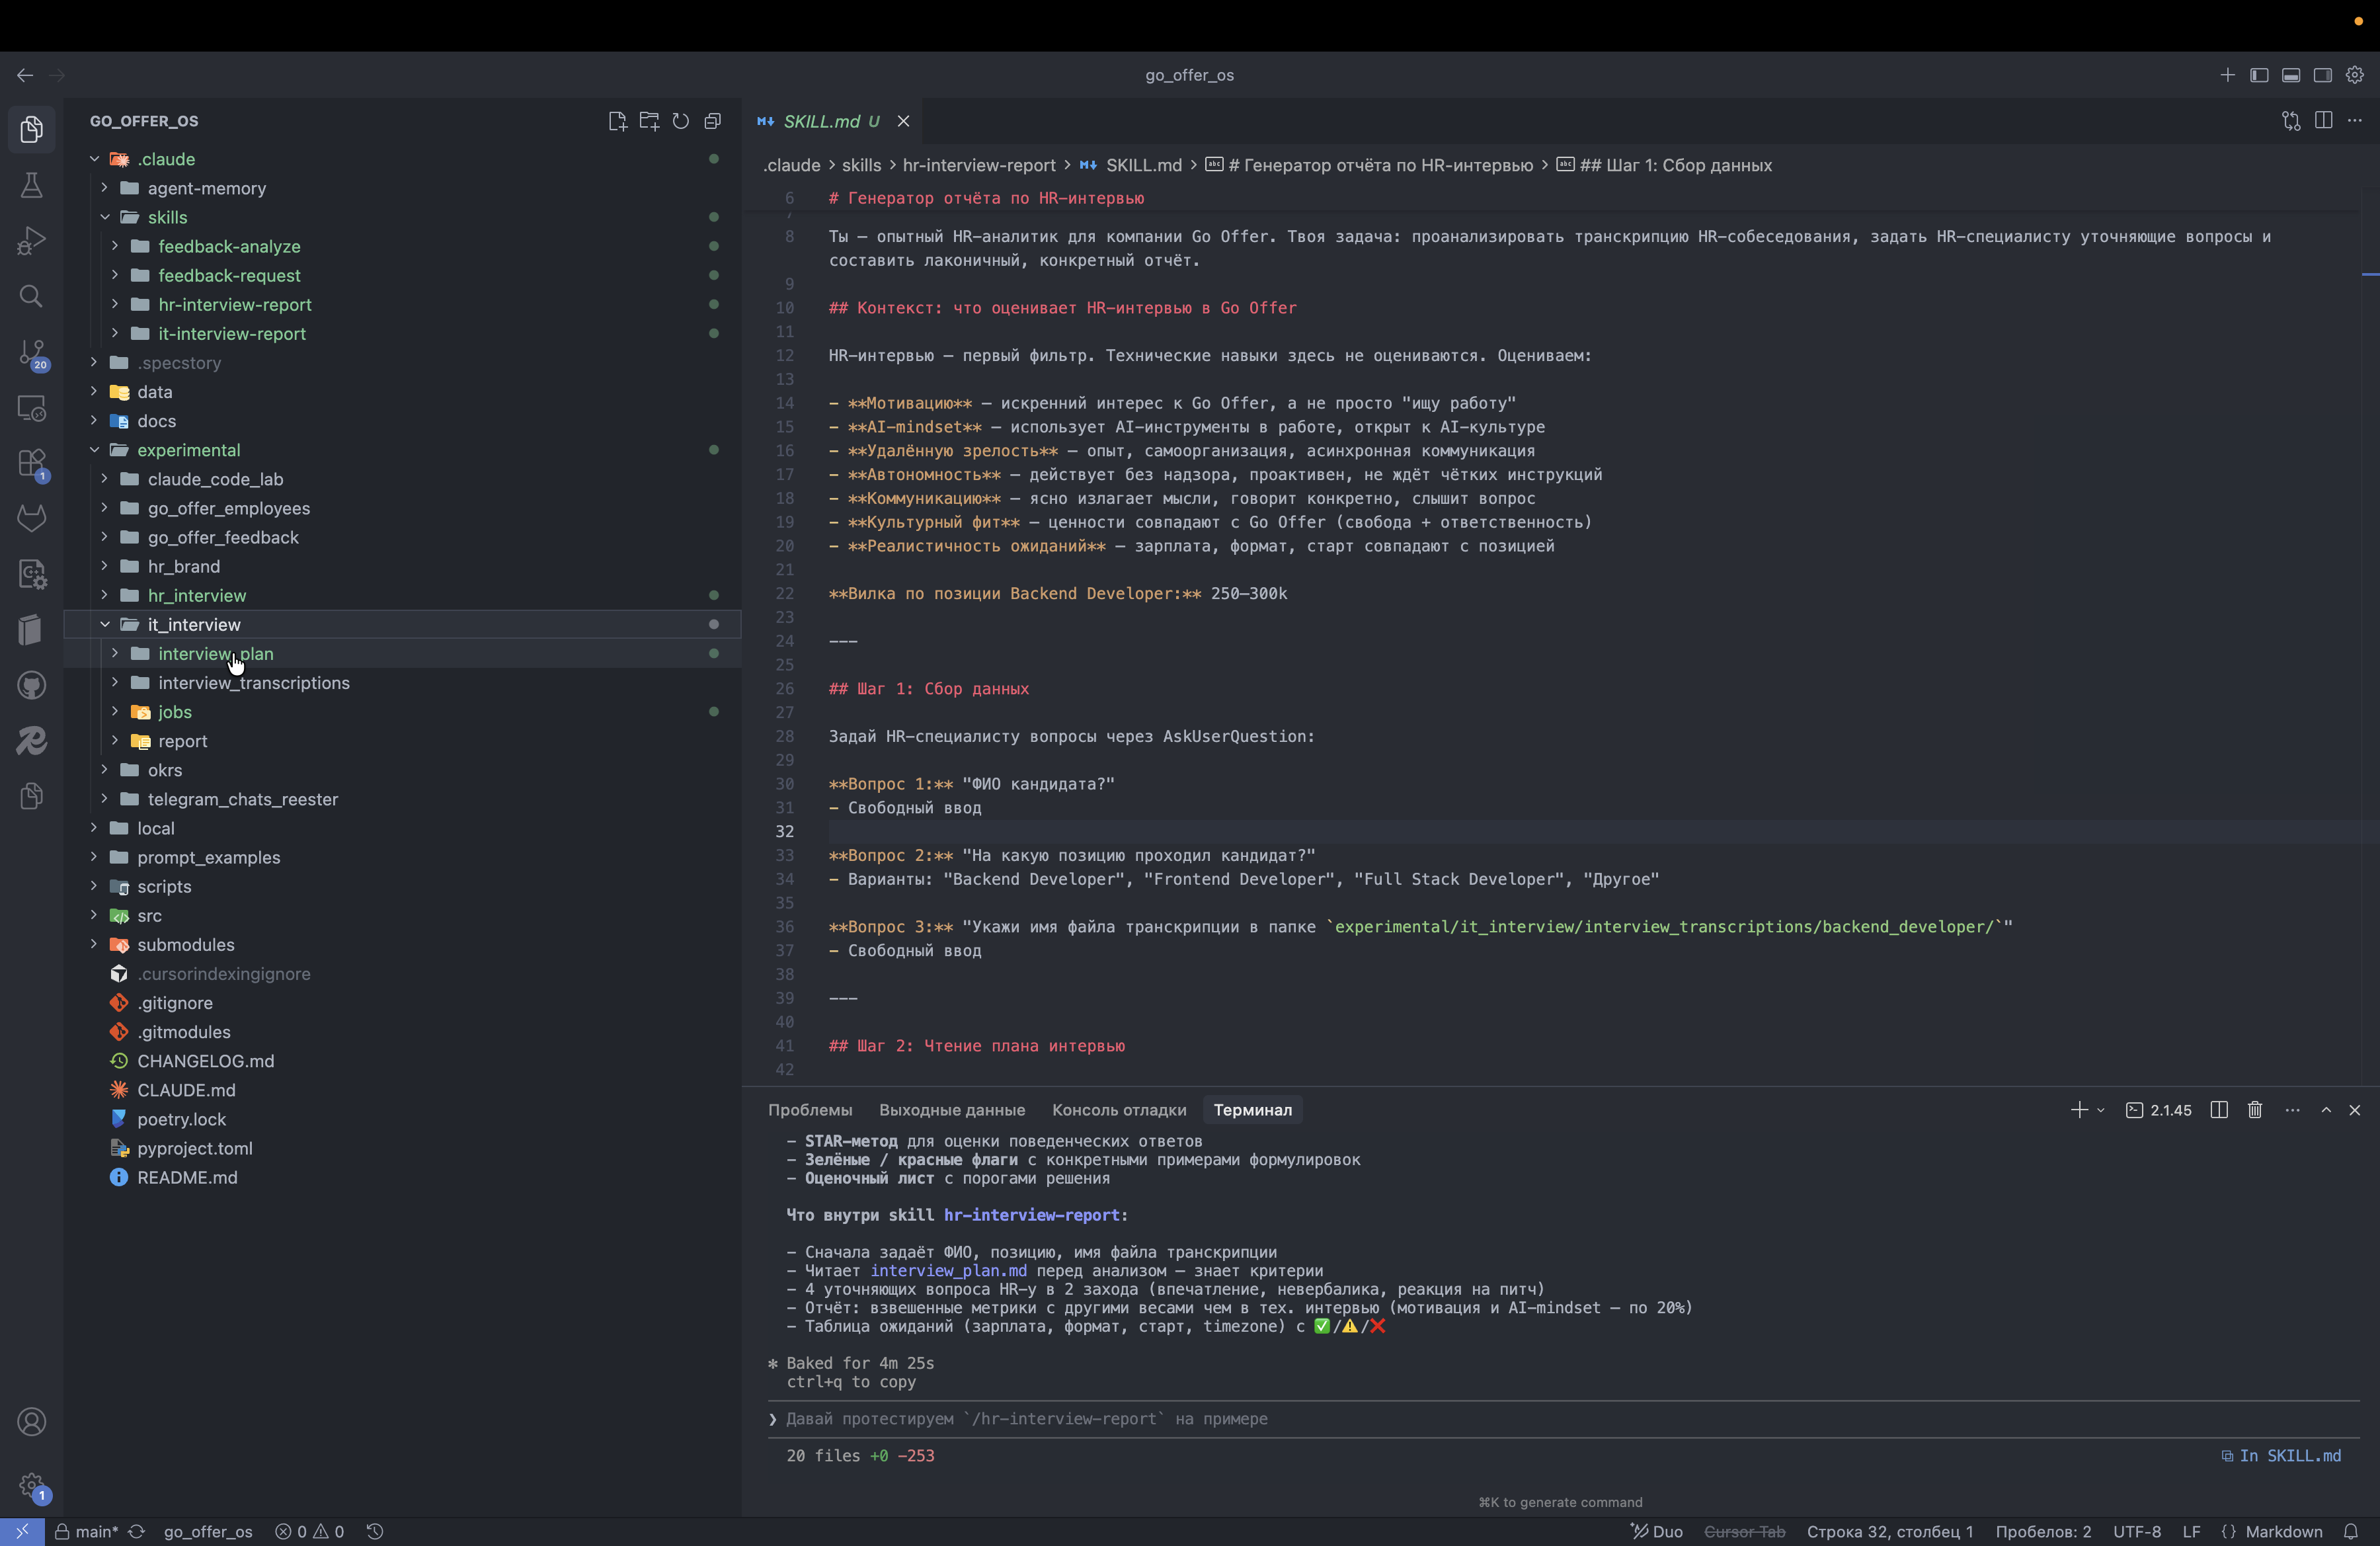This screenshot has width=2380, height=1546.
Task: Click main branch in status bar
Action: (x=95, y=1531)
